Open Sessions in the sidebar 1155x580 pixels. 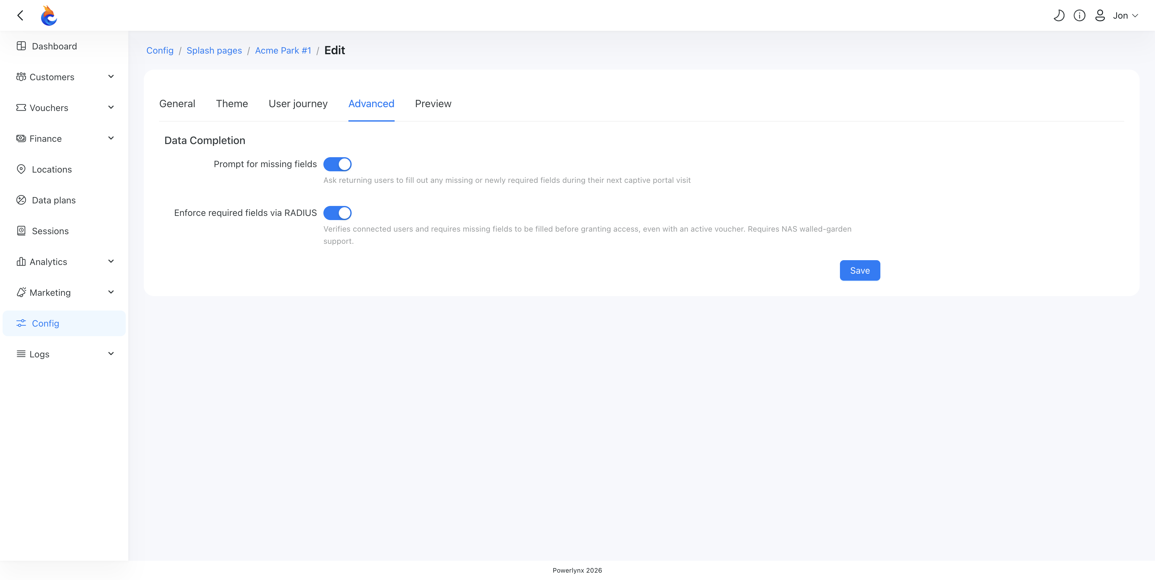(64, 231)
